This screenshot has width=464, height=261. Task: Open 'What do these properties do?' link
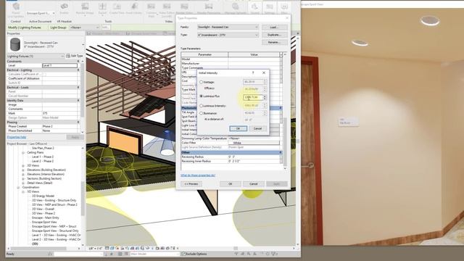coord(198,175)
